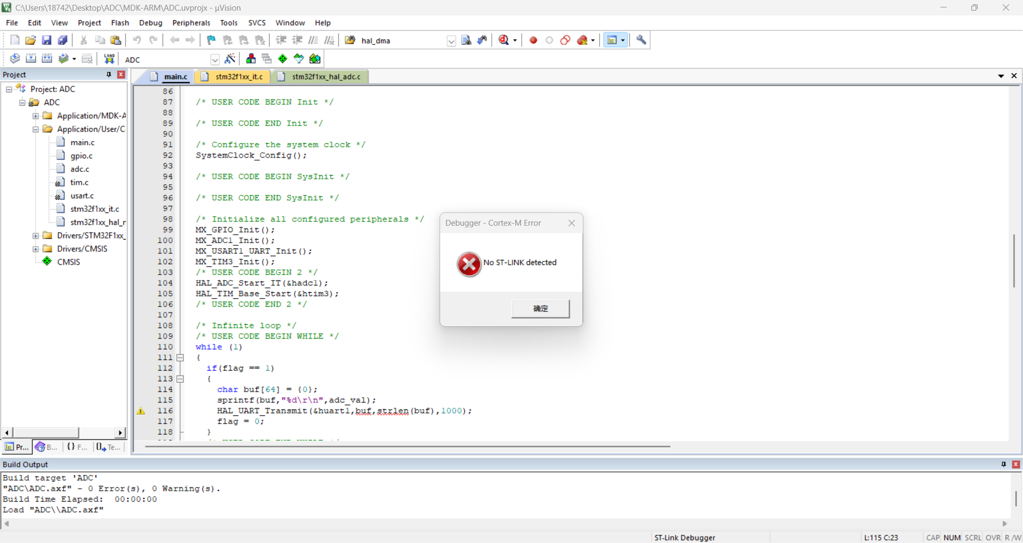Expand the Drivers/CMSIS folder in tree

35,249
